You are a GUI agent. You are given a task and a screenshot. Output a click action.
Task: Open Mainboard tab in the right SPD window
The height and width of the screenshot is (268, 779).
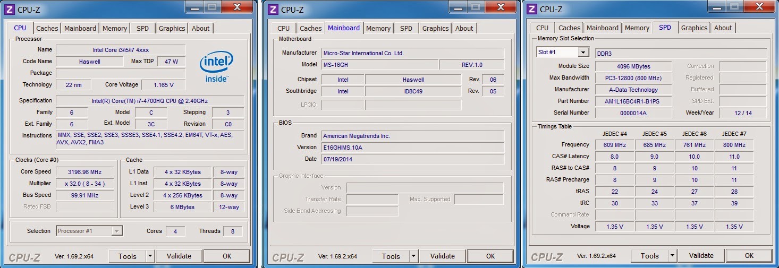pos(603,28)
